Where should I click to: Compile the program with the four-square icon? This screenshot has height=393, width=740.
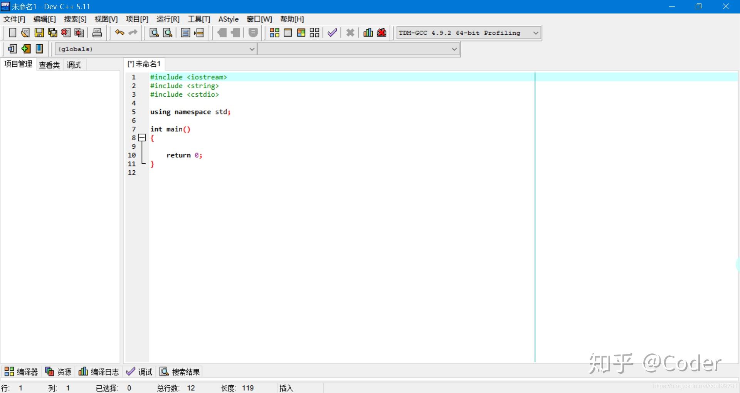coord(274,33)
